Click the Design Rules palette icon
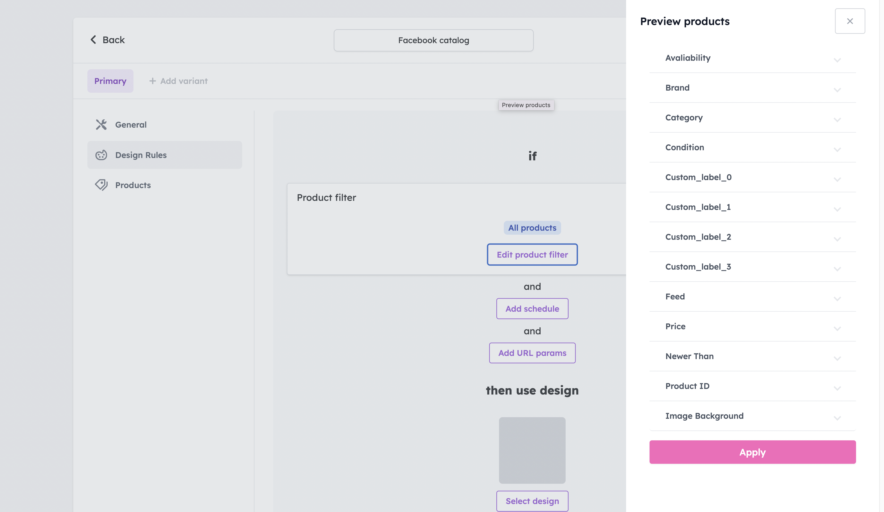 coord(101,155)
